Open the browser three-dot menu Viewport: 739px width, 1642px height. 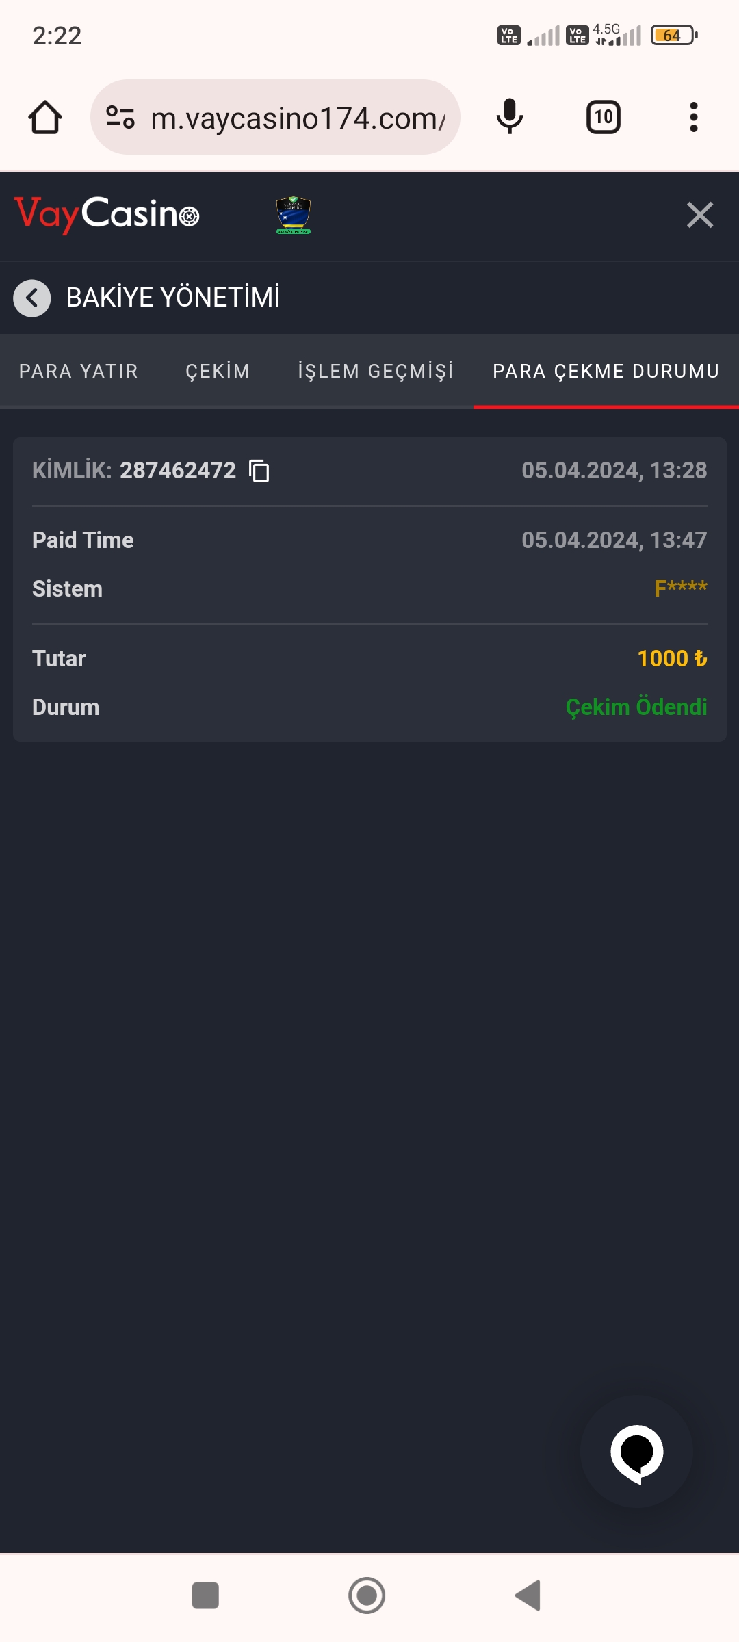click(x=693, y=118)
